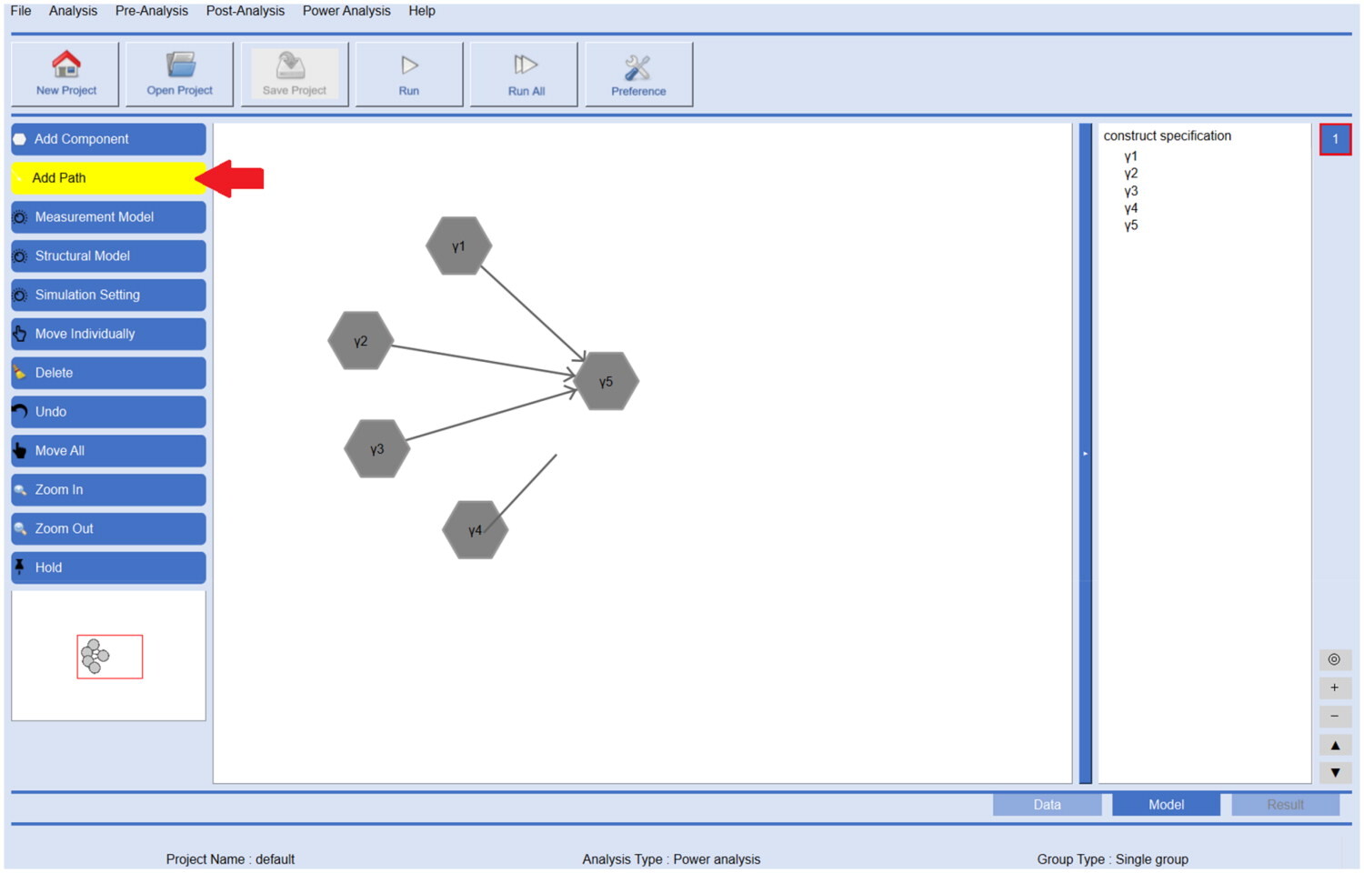The image size is (1364, 873).
Task: Click the plus button on right panel
Action: 1334,687
